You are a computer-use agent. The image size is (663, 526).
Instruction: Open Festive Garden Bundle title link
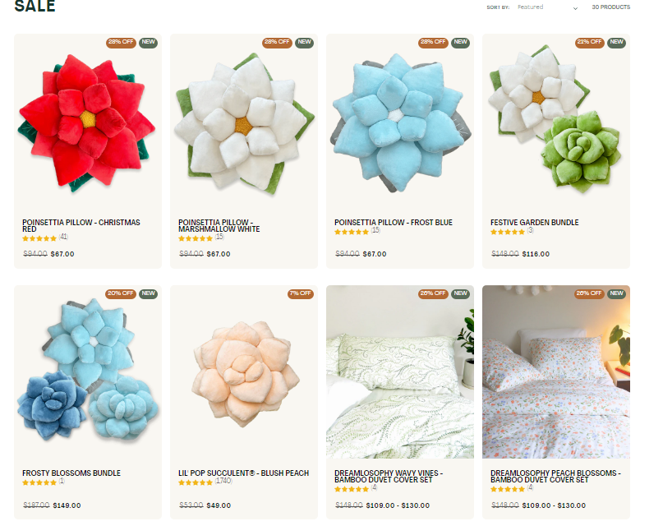(535, 223)
